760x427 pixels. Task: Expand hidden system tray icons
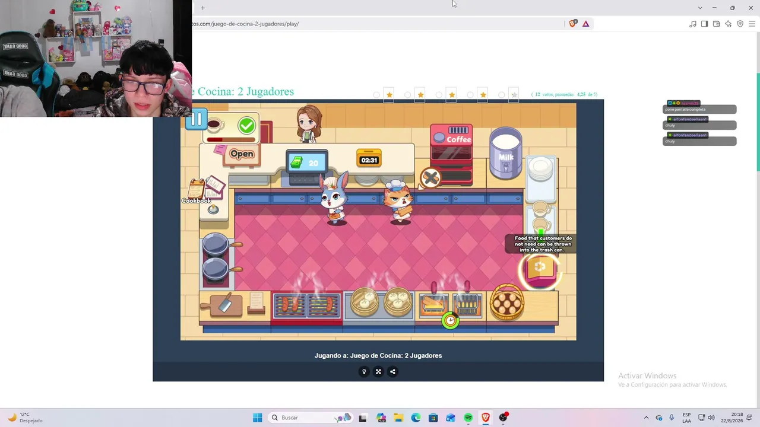point(646,418)
